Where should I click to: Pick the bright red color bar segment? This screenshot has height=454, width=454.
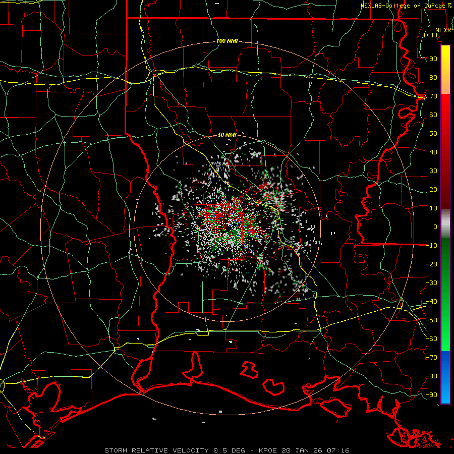coord(445,108)
